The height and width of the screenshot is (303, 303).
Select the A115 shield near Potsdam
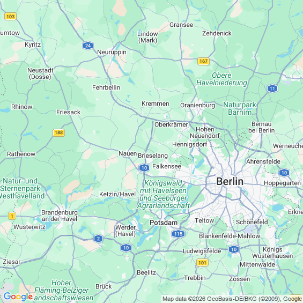pyautogui.click(x=178, y=234)
